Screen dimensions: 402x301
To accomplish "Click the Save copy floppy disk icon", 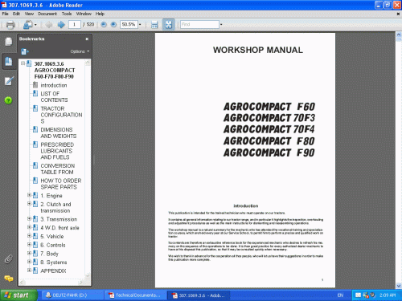I will (154, 25).
